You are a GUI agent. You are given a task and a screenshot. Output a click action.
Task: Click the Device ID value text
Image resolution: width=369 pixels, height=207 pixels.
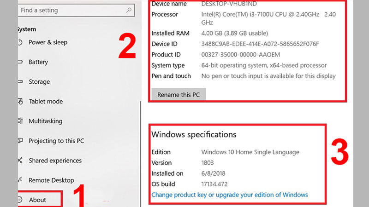tap(260, 44)
